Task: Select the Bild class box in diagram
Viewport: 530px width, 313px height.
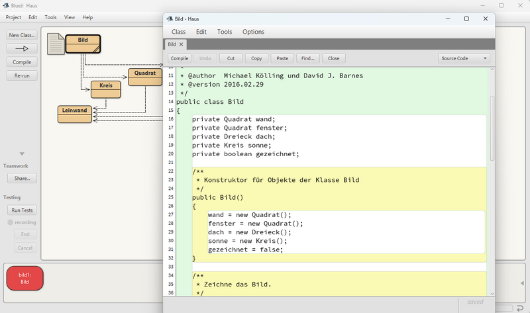Action: pos(83,44)
